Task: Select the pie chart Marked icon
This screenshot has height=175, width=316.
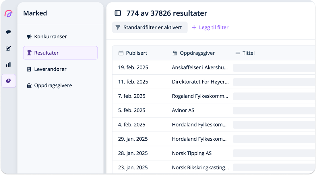Action: [8, 81]
